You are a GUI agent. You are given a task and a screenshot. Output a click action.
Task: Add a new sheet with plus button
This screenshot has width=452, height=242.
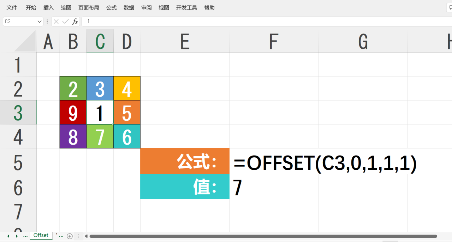[70, 236]
